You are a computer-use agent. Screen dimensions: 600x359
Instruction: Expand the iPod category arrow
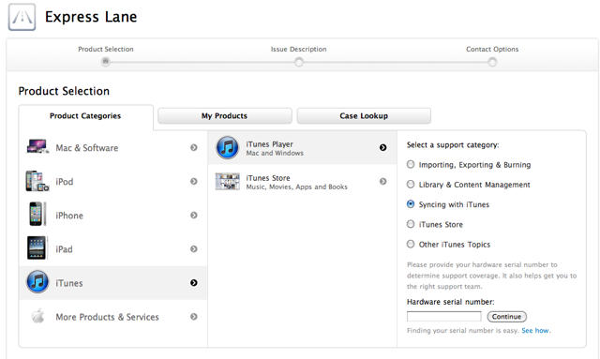point(194,181)
